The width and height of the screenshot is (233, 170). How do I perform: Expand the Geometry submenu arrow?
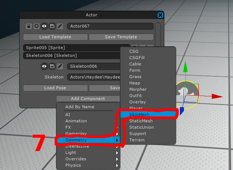coord(117,140)
